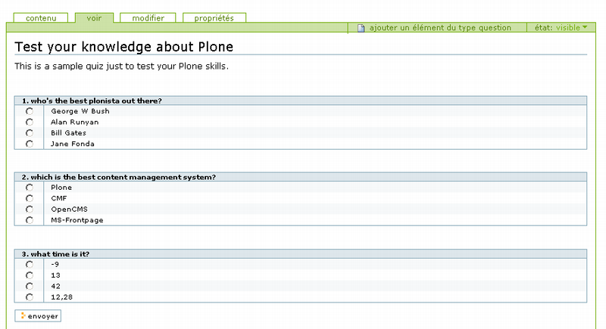Image resolution: width=606 pixels, height=329 pixels.
Task: Select the 12,28 radio option
Action: [x=30, y=297]
